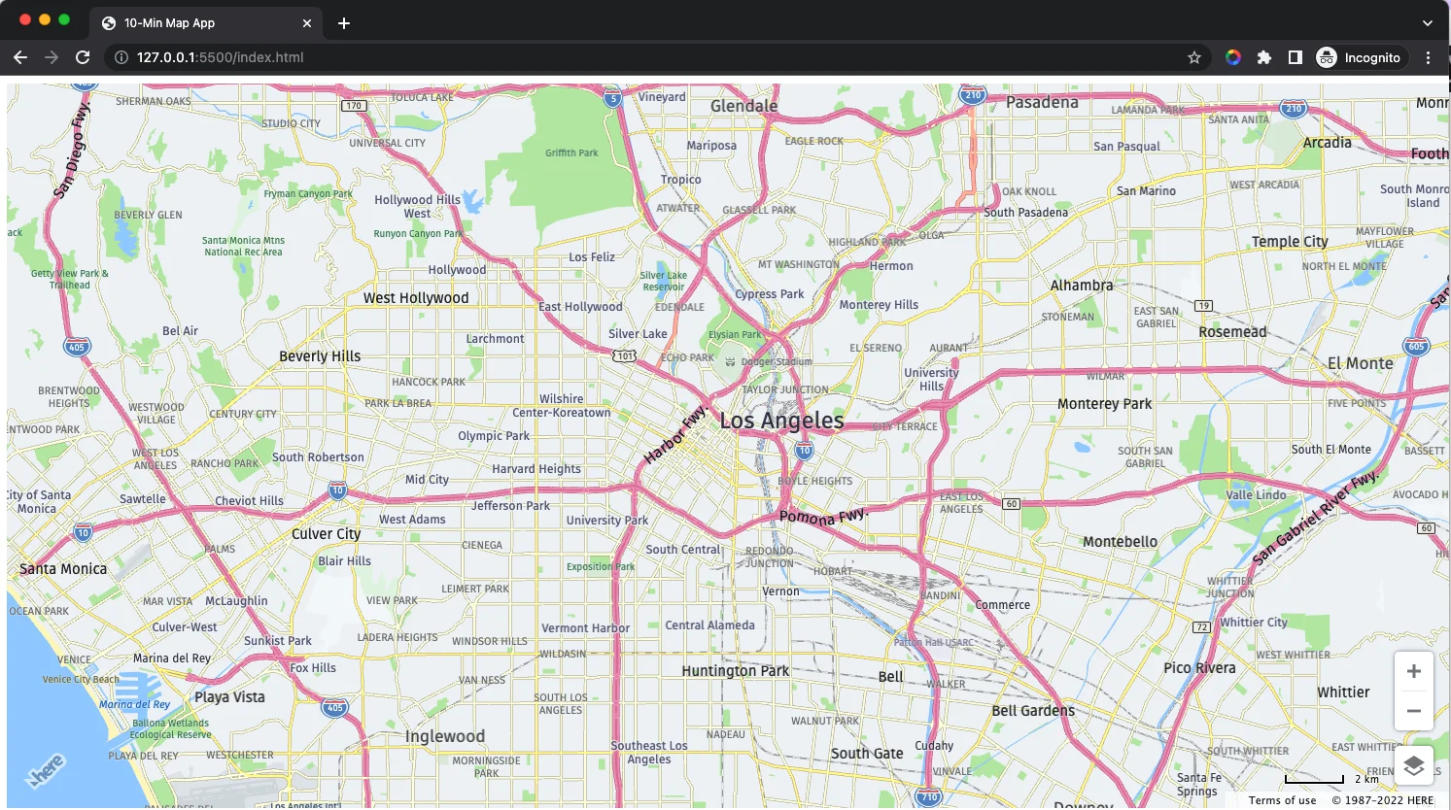
Task: Click the Terms of use link
Action: [x=1282, y=799]
